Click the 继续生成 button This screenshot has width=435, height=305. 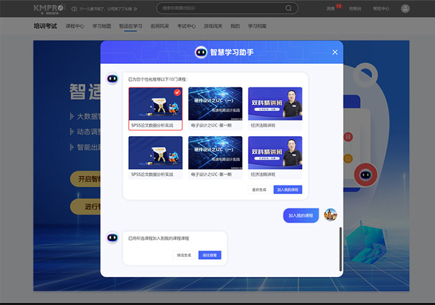point(184,255)
